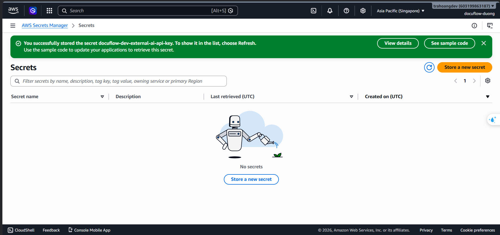
Task: Expand the Asia Pacific (Singapore) region selector
Action: 401,11
